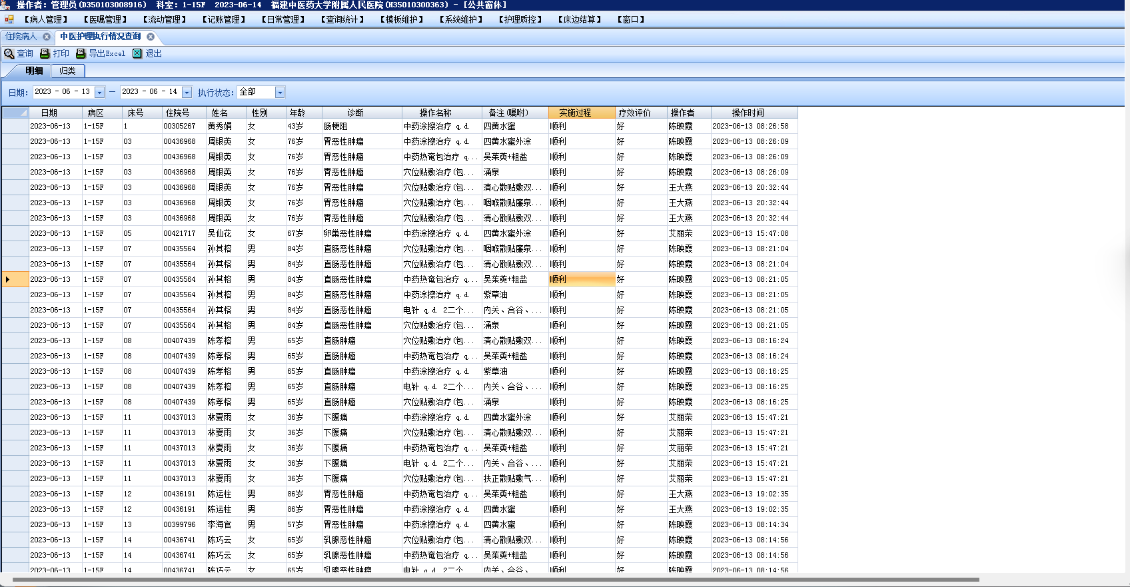Click the 操作者 column header
The width and height of the screenshot is (1130, 587).
click(689, 113)
